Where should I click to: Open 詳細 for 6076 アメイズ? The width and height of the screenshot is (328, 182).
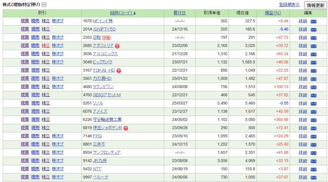pos(303,111)
